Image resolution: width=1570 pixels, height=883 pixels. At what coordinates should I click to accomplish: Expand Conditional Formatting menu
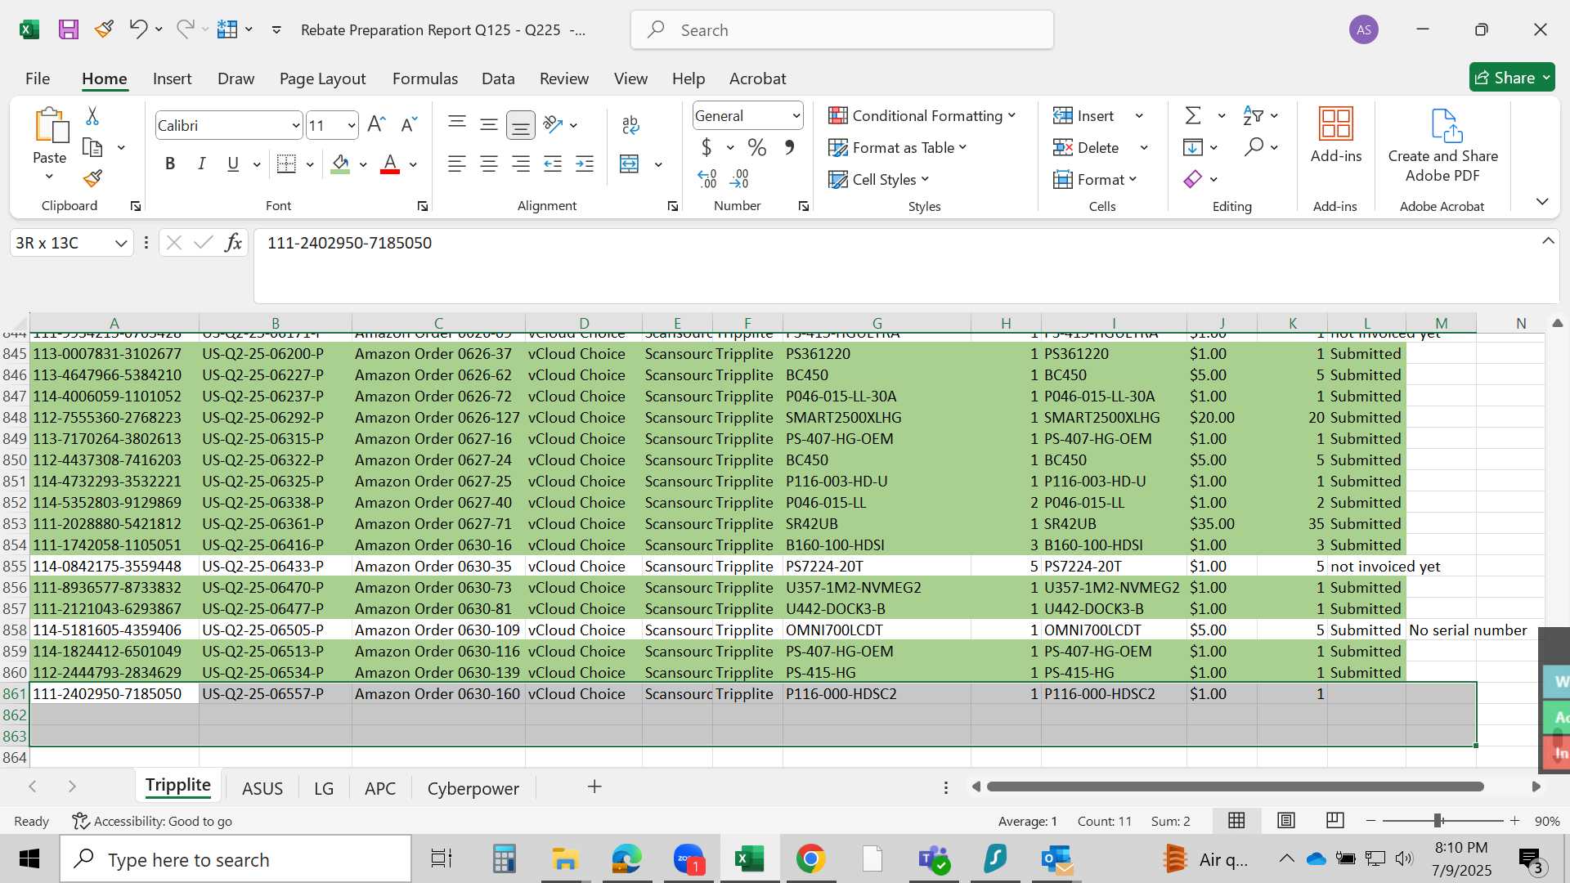point(922,115)
